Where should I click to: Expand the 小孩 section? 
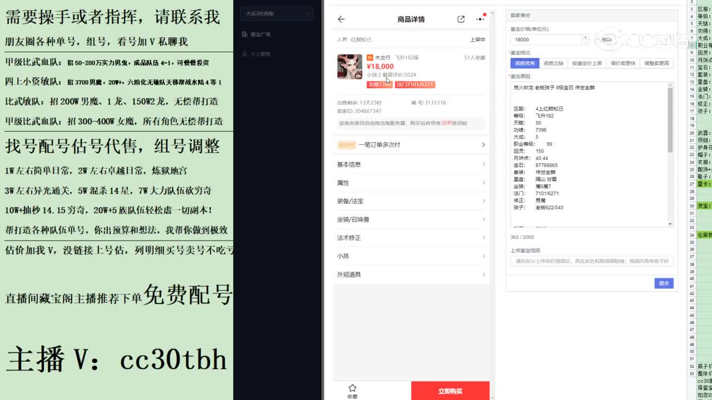pos(411,256)
